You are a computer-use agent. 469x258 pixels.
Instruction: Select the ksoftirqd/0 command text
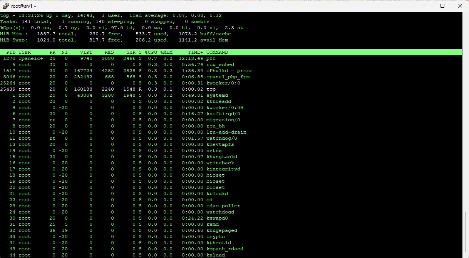pyautogui.click(x=223, y=114)
